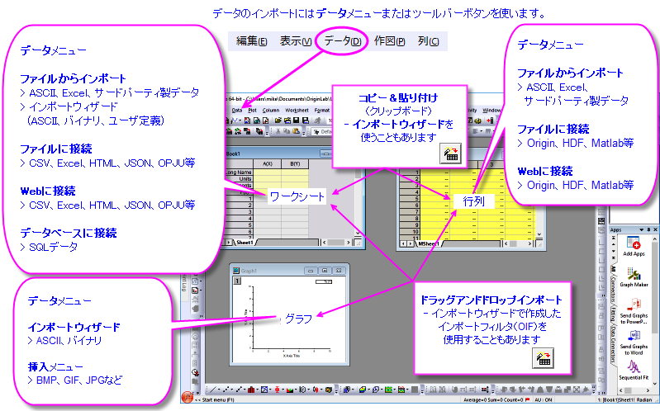Click the red flag in the status bar
Image resolution: width=660 pixels, height=411 pixels.
point(527,399)
